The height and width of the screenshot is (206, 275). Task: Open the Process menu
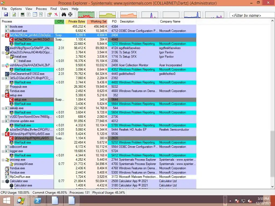tap(41, 9)
